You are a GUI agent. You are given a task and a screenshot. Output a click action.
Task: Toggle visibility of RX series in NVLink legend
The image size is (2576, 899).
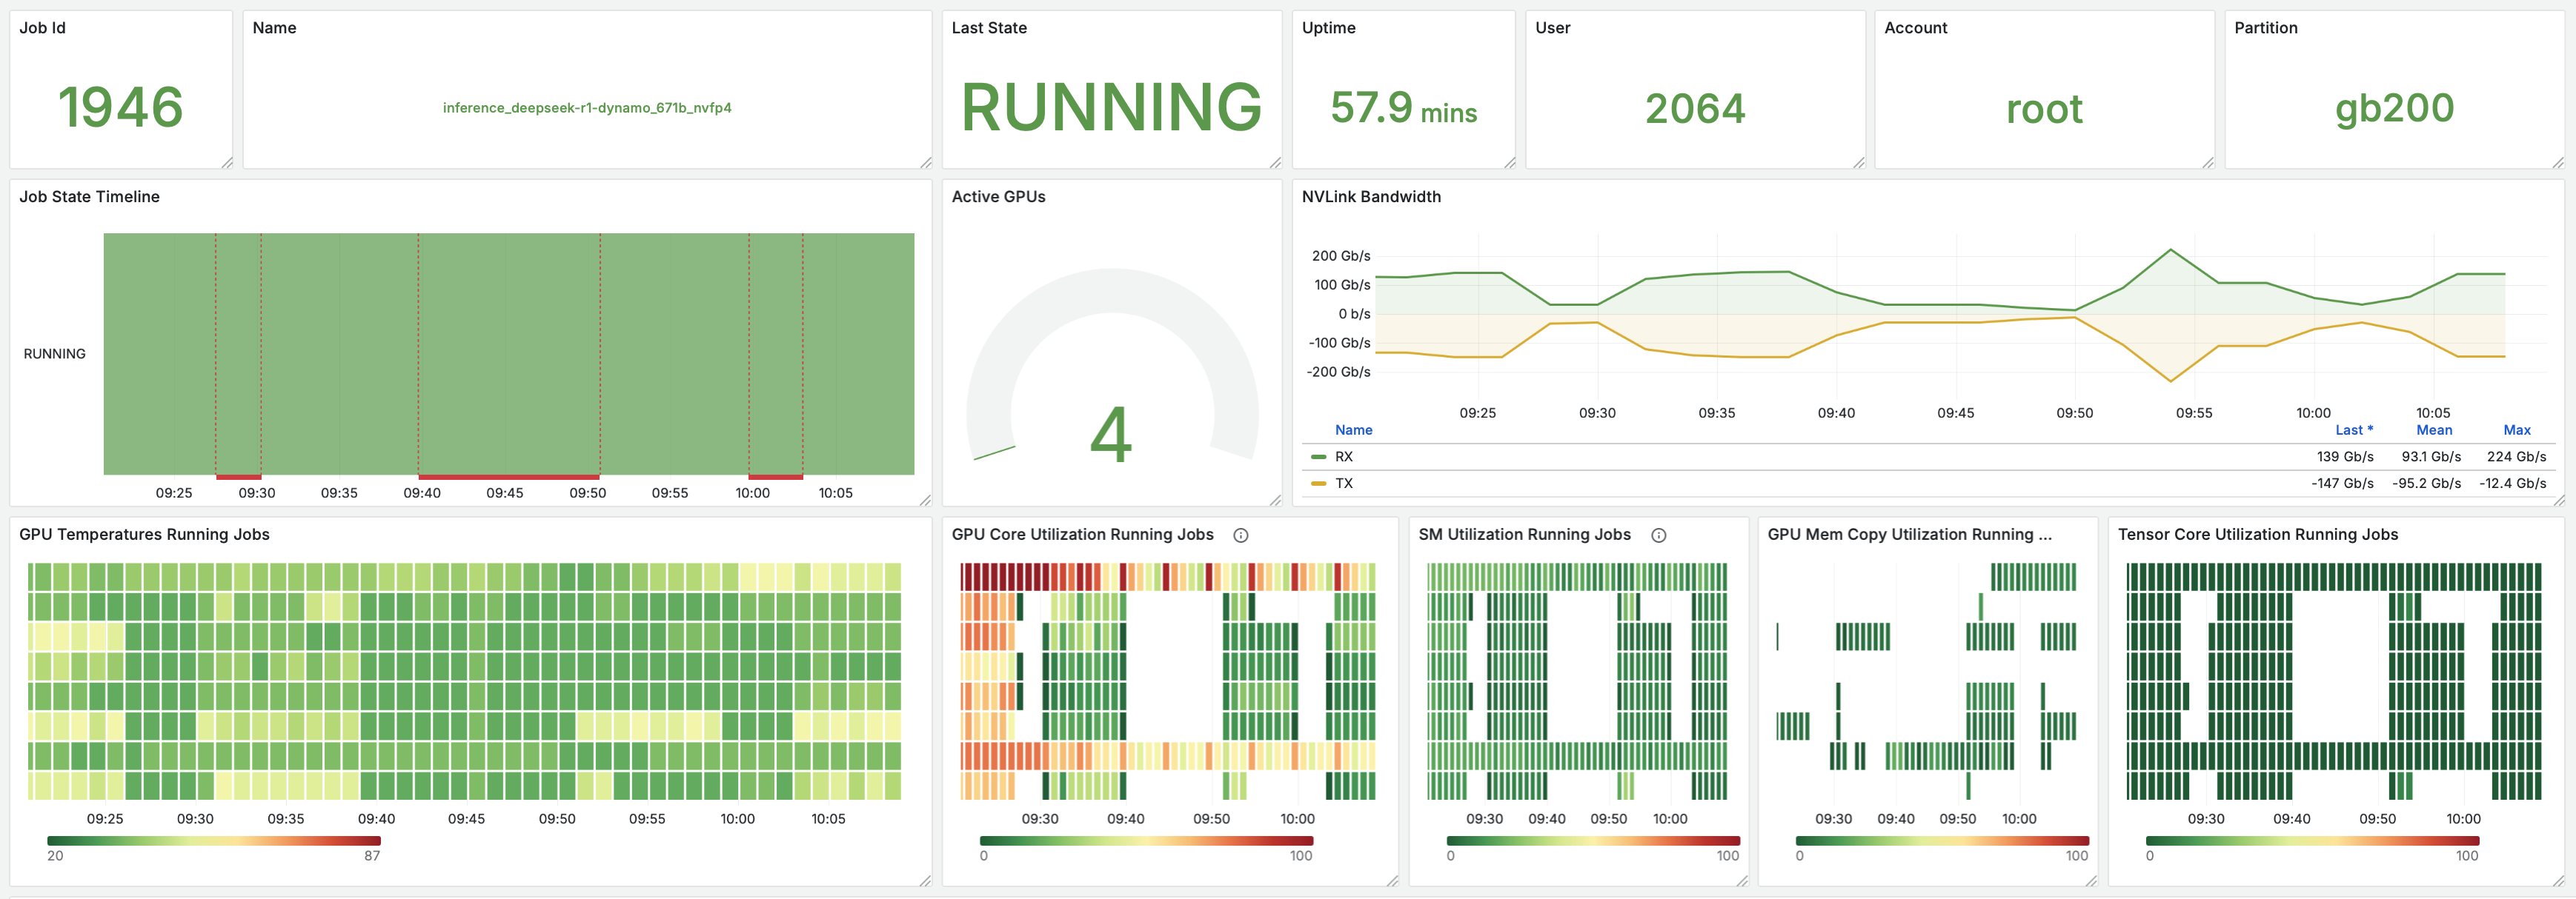1345,456
